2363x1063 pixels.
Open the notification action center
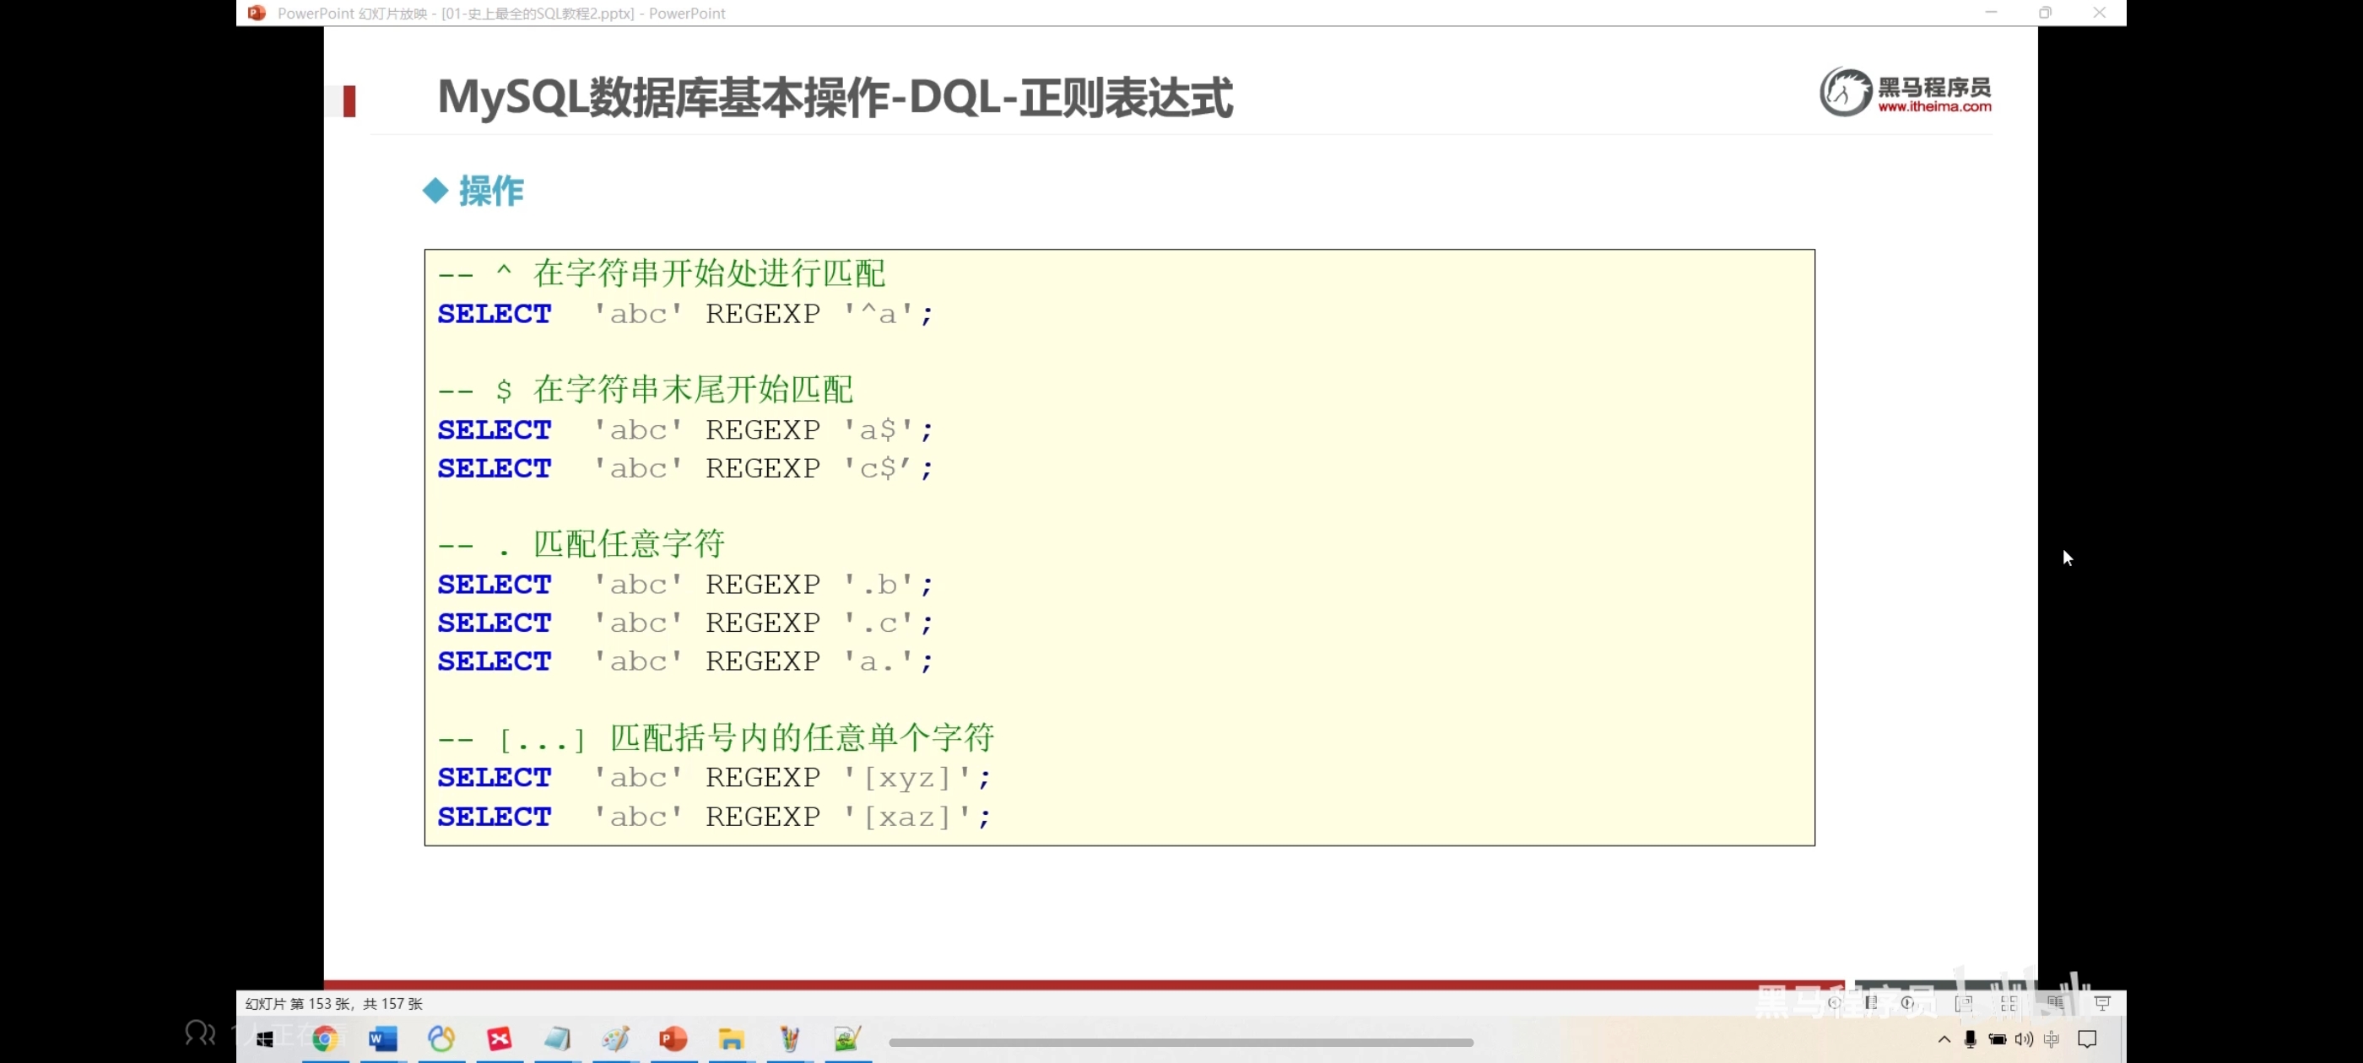point(2088,1039)
